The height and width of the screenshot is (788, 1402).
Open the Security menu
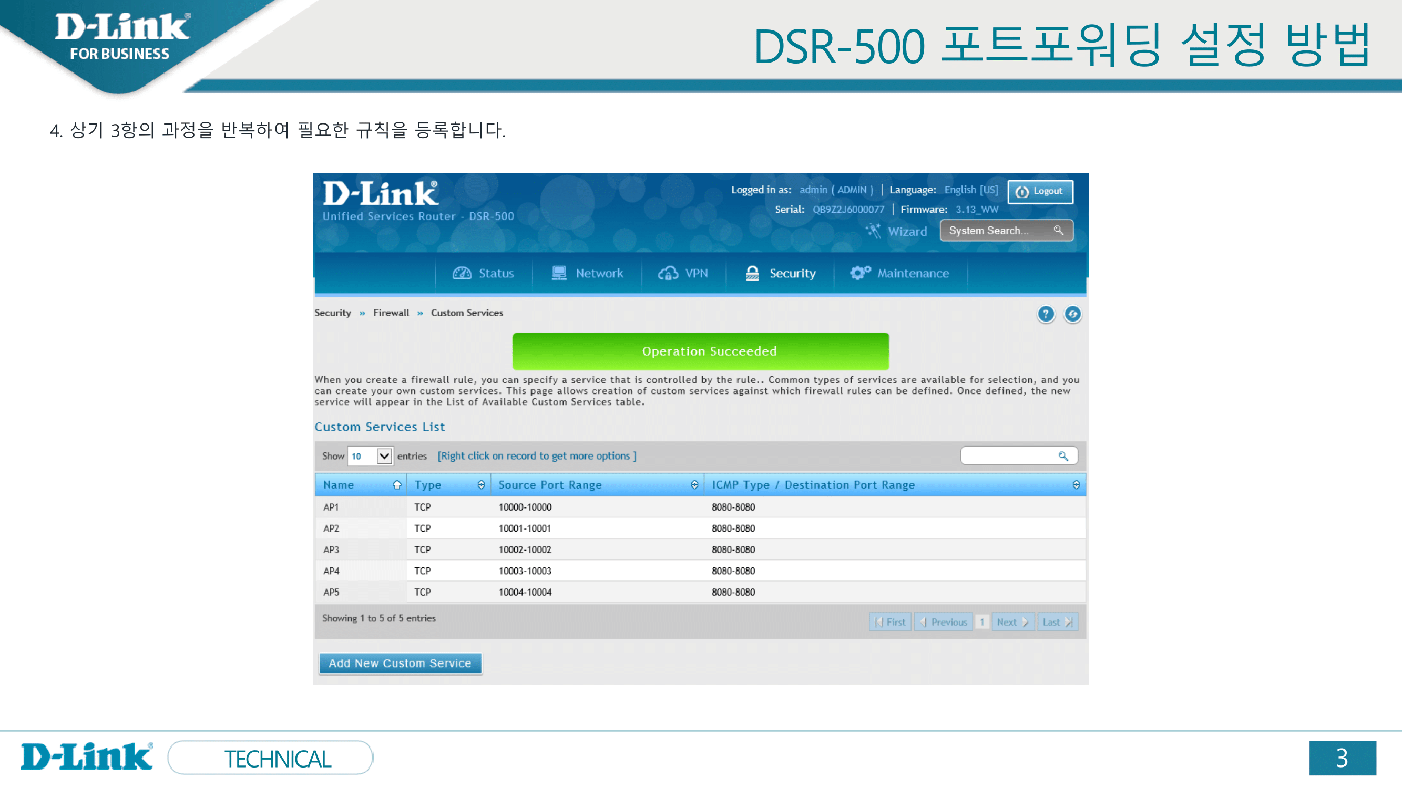pos(780,273)
